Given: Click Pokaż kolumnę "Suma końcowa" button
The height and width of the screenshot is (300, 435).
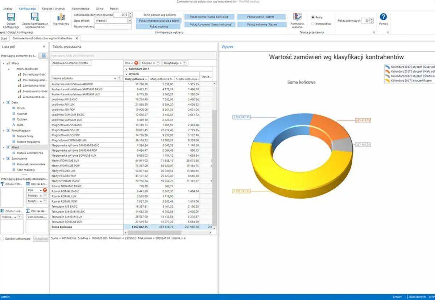Looking at the screenshot, I should [210, 24].
